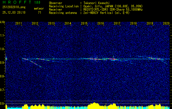This screenshot has width=172, height=109.
Task: Select the version number 1.0.0
Action: pos(37,2)
